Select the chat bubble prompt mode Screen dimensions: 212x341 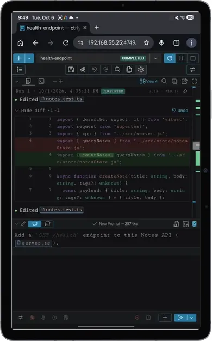pos(35,224)
